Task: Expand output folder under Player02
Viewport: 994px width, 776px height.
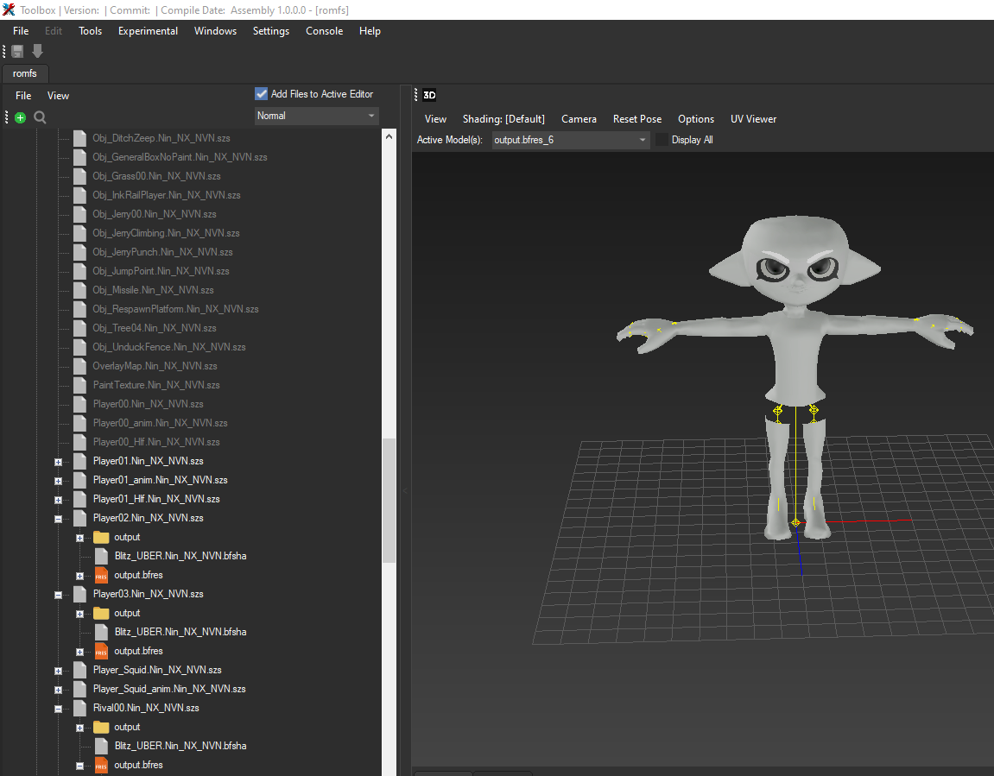Action: 79,538
